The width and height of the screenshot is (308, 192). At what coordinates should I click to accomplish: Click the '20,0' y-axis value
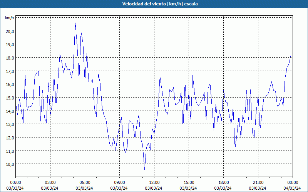tap(10, 31)
